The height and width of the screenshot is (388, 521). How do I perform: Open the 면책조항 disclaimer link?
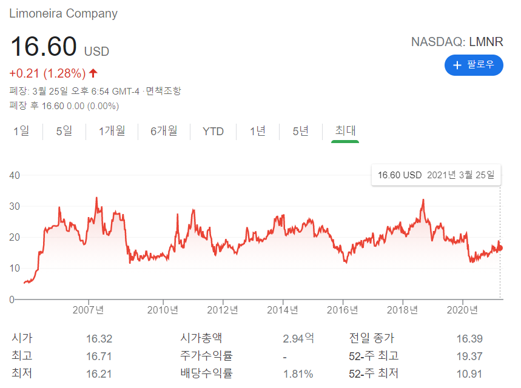coord(163,91)
